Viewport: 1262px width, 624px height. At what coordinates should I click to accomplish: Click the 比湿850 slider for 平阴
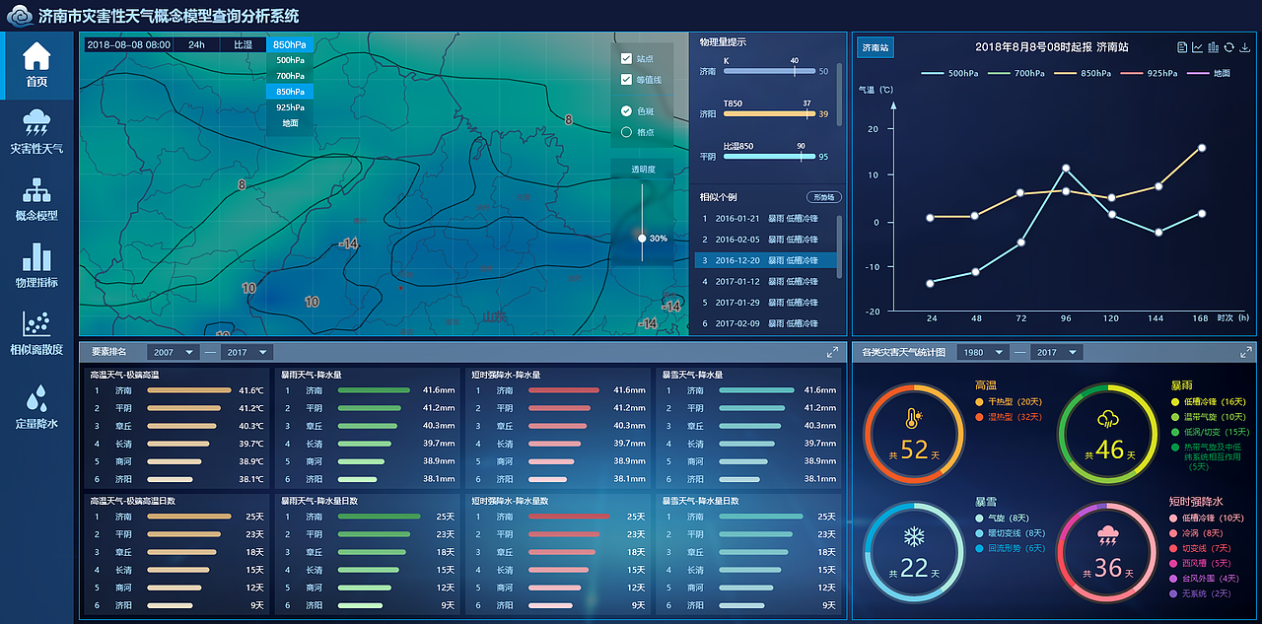pos(769,156)
